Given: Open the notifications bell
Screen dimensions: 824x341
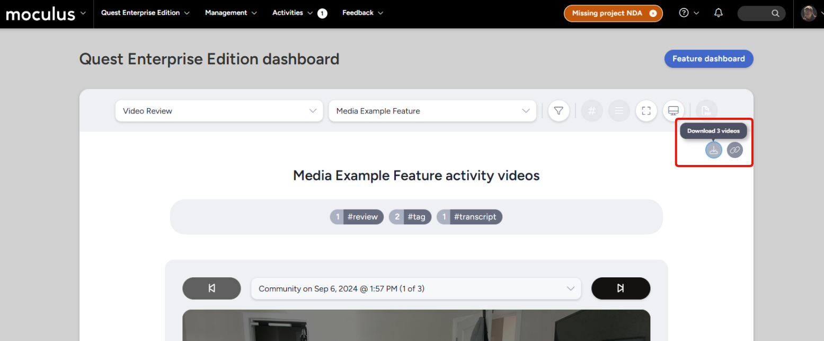Looking at the screenshot, I should 718,13.
